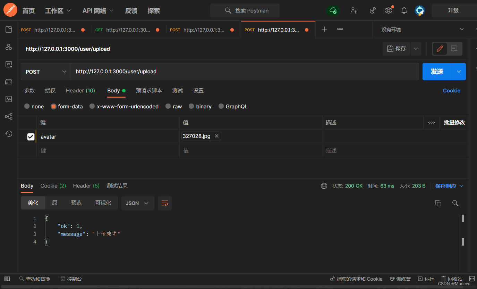Click the comments icon
The width and height of the screenshot is (477, 289).
point(454,49)
